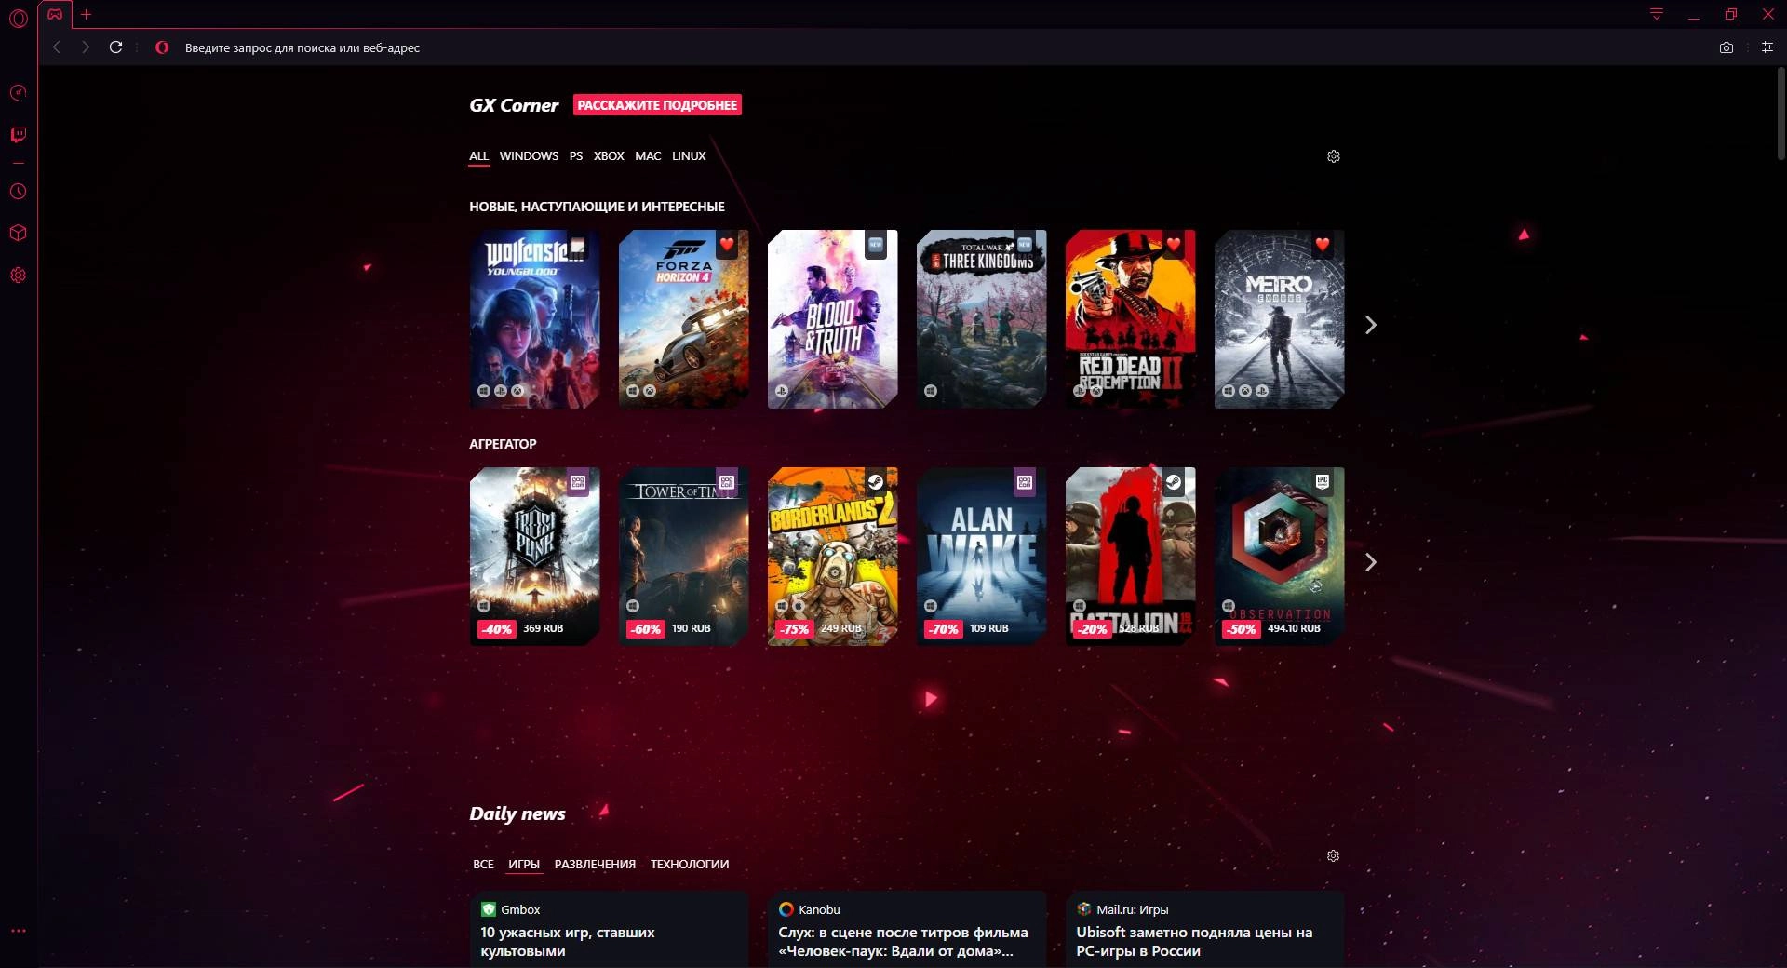Take a snapshot with camera icon
The height and width of the screenshot is (968, 1787).
tap(1727, 47)
